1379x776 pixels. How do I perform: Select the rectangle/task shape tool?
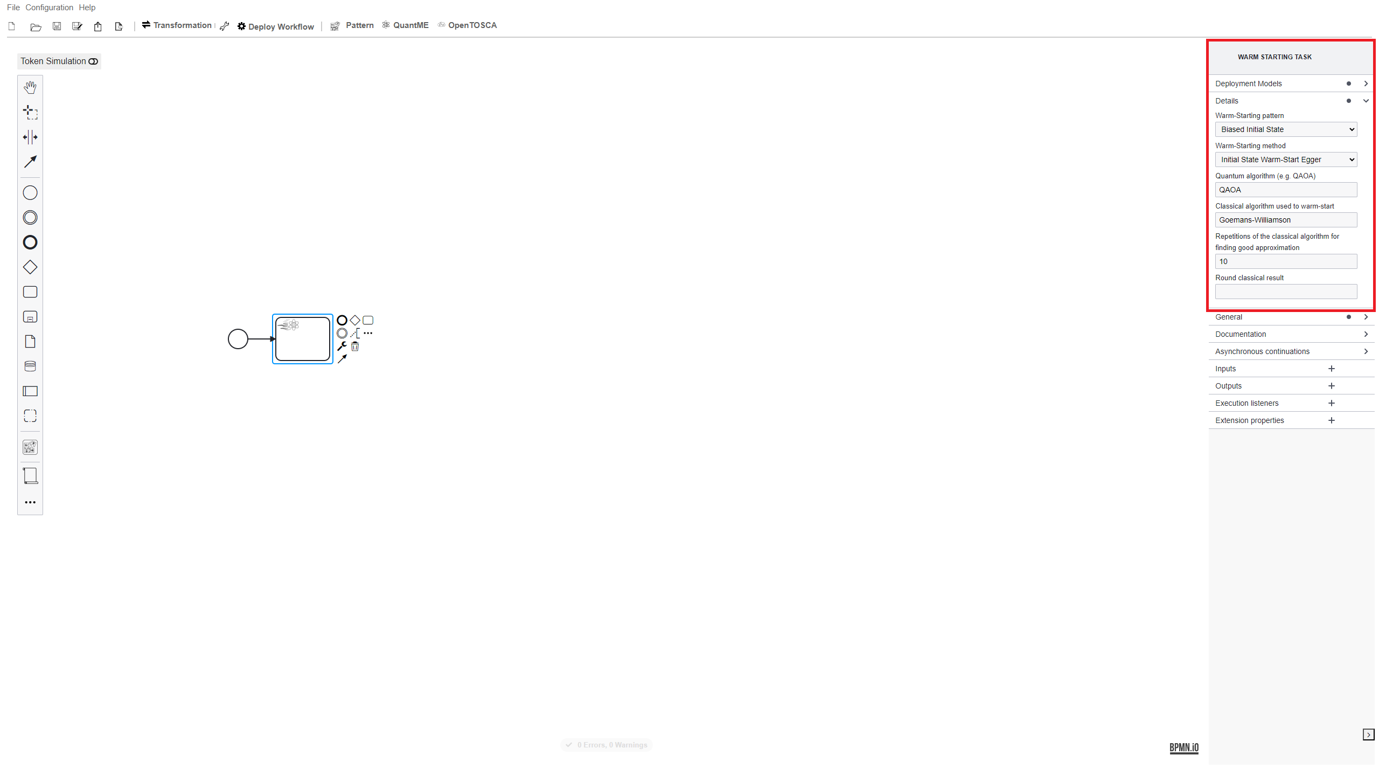[30, 292]
